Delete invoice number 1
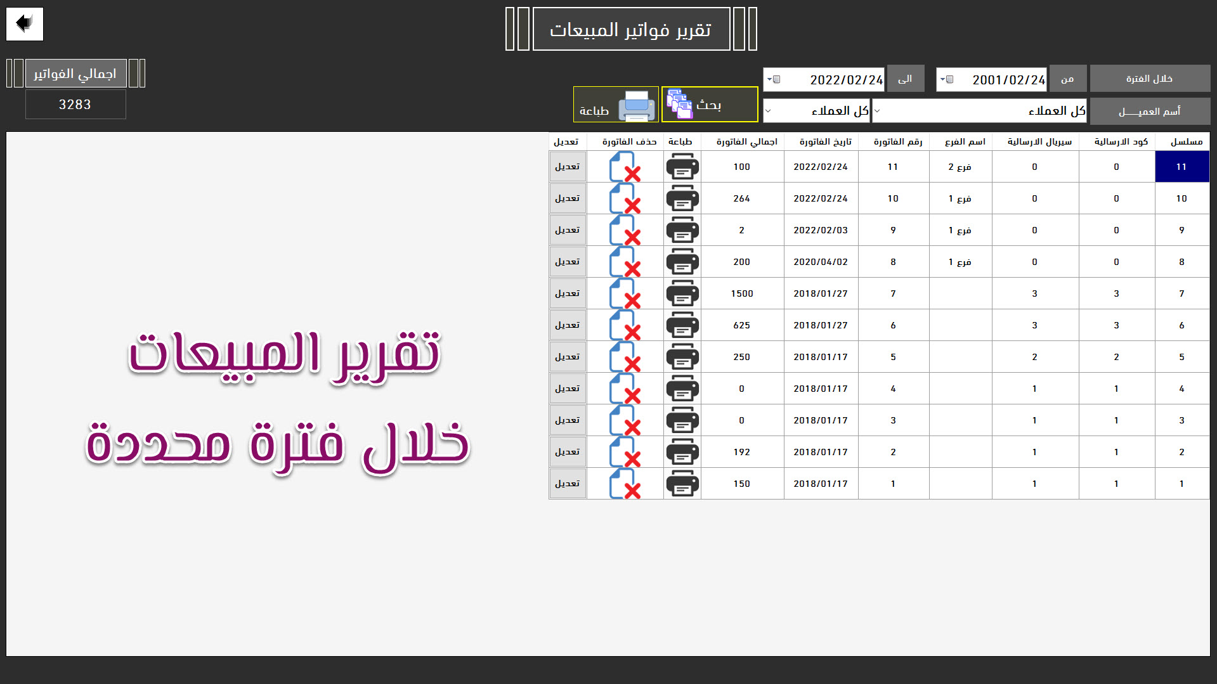Viewport: 1217px width, 684px height. click(625, 484)
